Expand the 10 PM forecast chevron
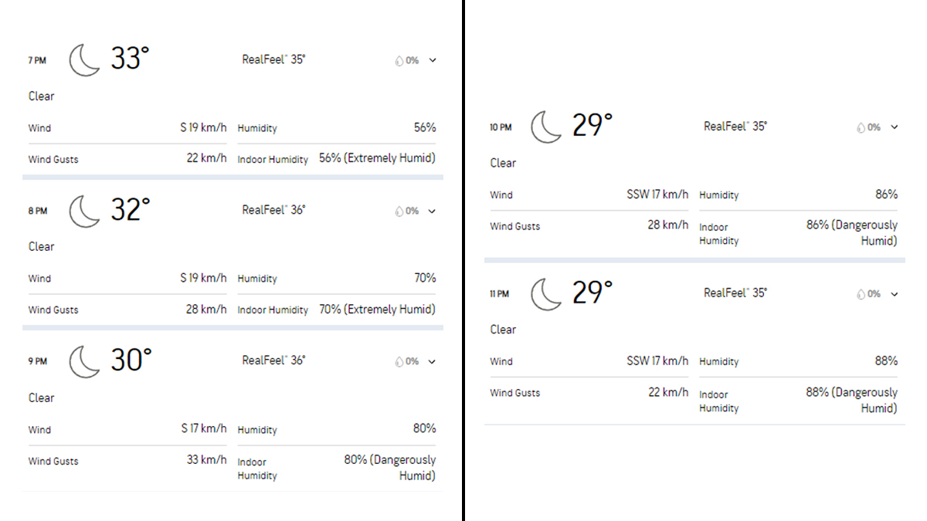This screenshot has width=927, height=521. [895, 127]
